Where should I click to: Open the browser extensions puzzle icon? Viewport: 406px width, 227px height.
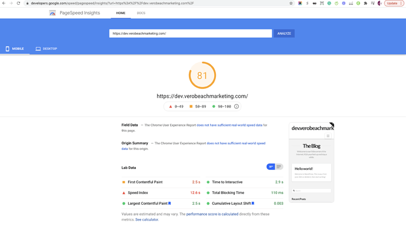tap(365, 4)
